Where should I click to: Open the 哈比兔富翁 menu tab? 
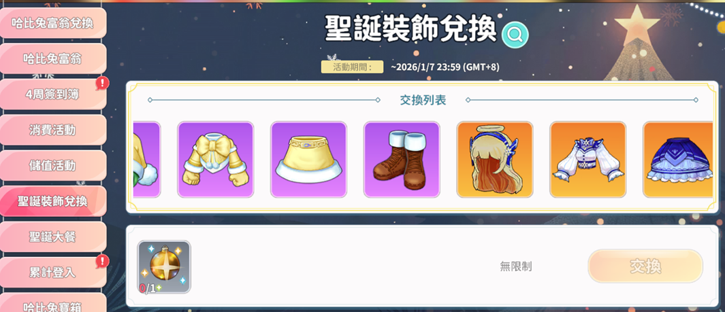(52, 58)
